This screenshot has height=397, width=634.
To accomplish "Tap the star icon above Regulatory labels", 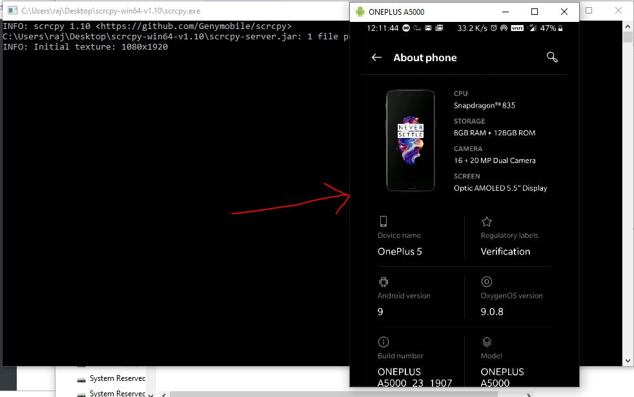I will pos(486,222).
